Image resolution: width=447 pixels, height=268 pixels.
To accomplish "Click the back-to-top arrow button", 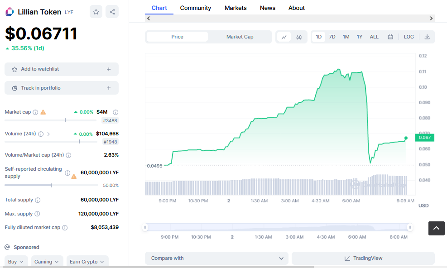I will point(437,228).
